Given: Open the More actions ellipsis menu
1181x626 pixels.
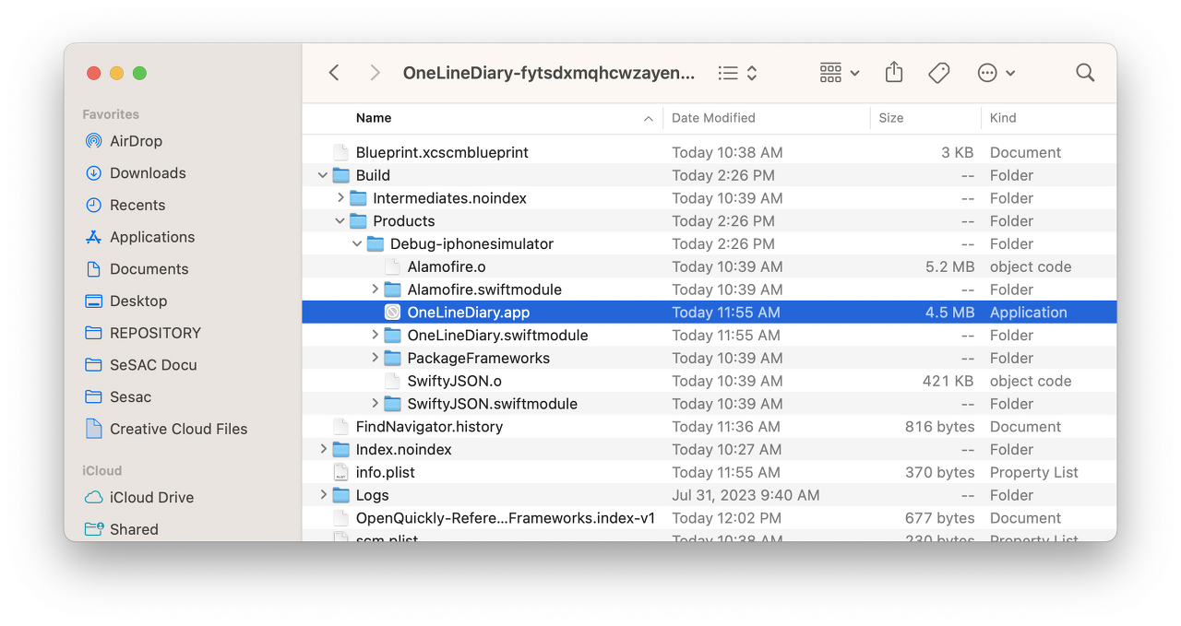Looking at the screenshot, I should pos(996,73).
